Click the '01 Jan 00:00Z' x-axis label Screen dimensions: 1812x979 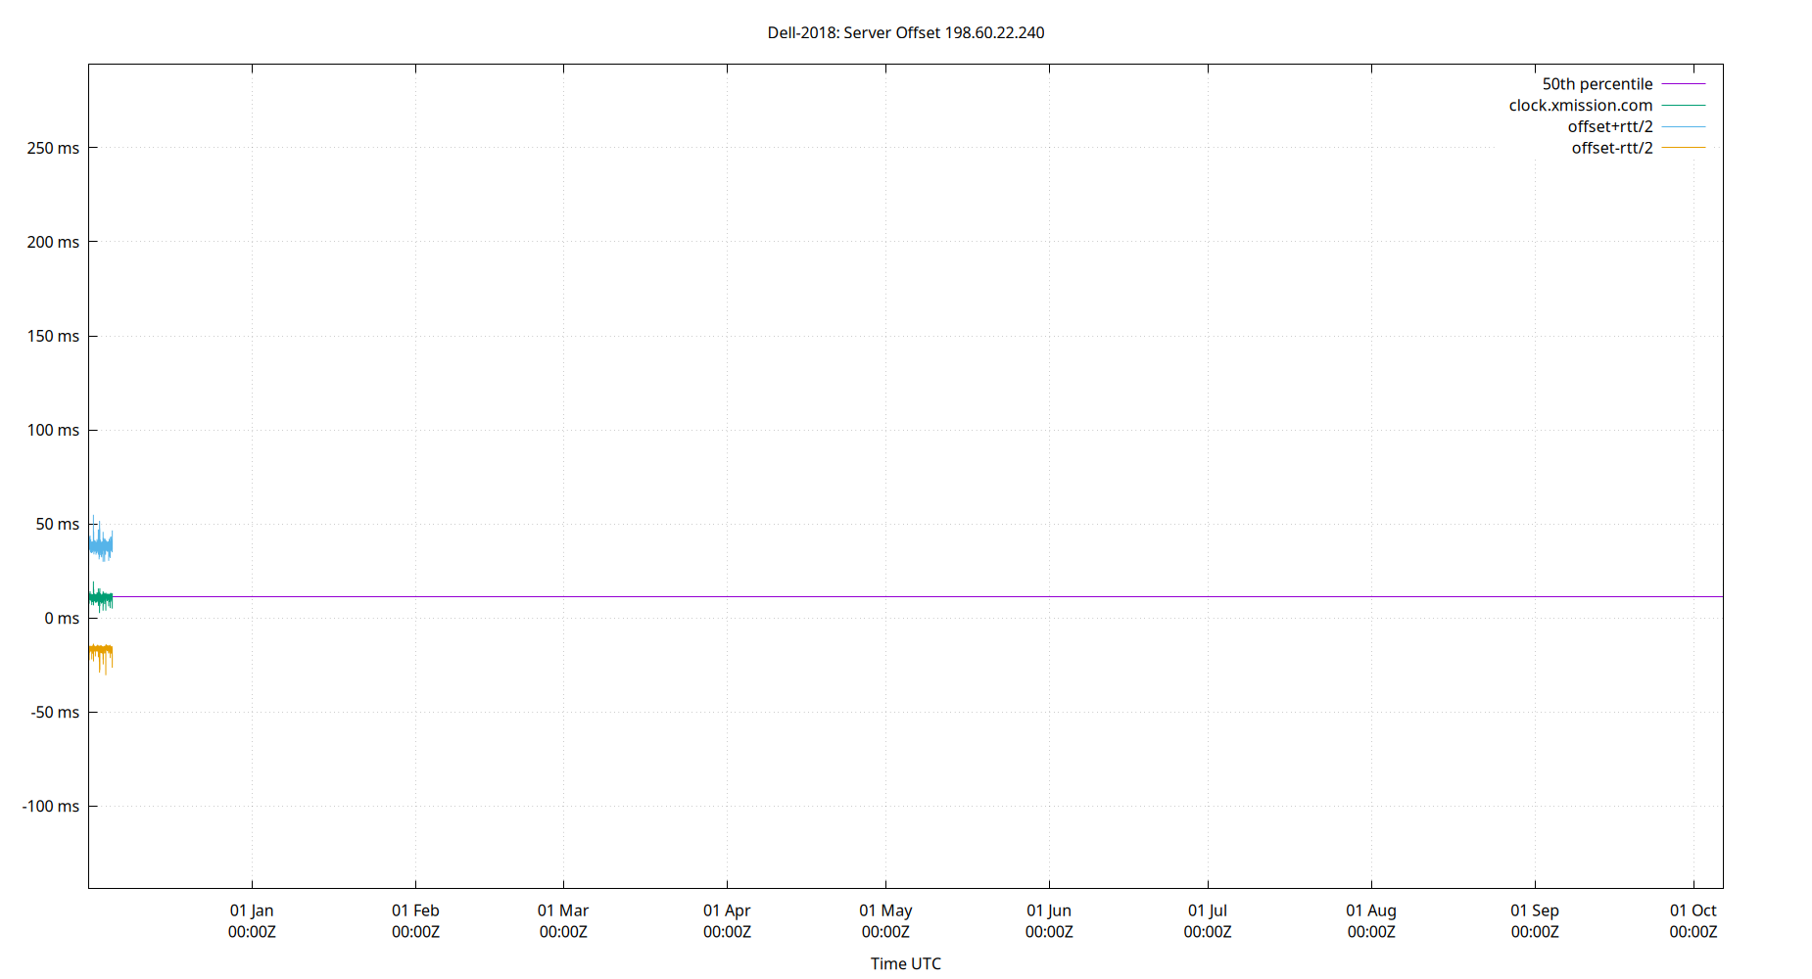tap(253, 921)
